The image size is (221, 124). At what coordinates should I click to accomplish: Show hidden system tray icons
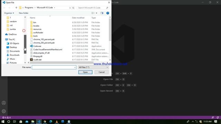(x=193, y=122)
